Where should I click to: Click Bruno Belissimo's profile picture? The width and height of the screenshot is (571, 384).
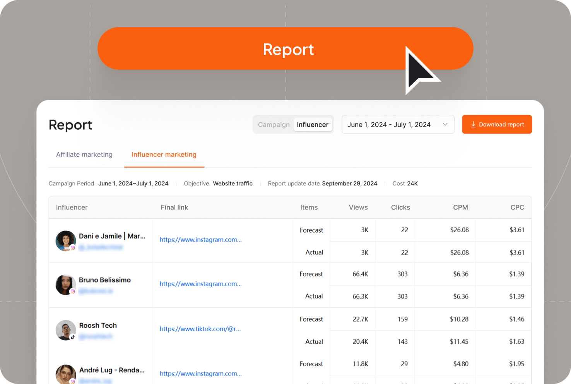click(x=66, y=285)
